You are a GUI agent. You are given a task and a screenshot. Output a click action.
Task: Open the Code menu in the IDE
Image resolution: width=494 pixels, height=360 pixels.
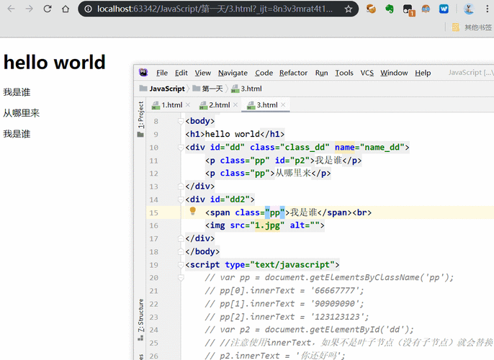click(x=264, y=73)
